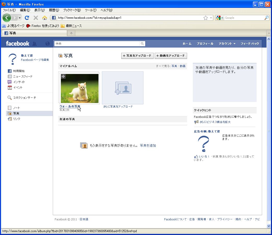Open a new tab with the plus button
272x235 pixels.
71,33
